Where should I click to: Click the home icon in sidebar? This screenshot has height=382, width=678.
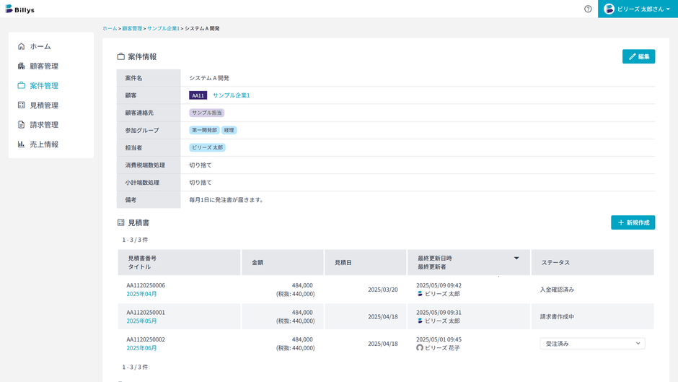(x=22, y=46)
